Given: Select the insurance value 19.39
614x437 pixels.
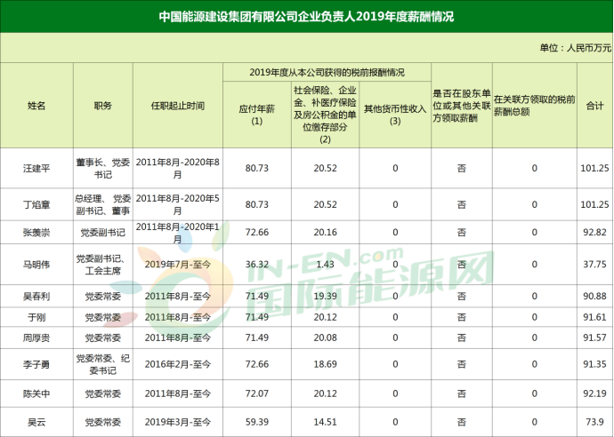Looking at the screenshot, I should click(x=325, y=296).
